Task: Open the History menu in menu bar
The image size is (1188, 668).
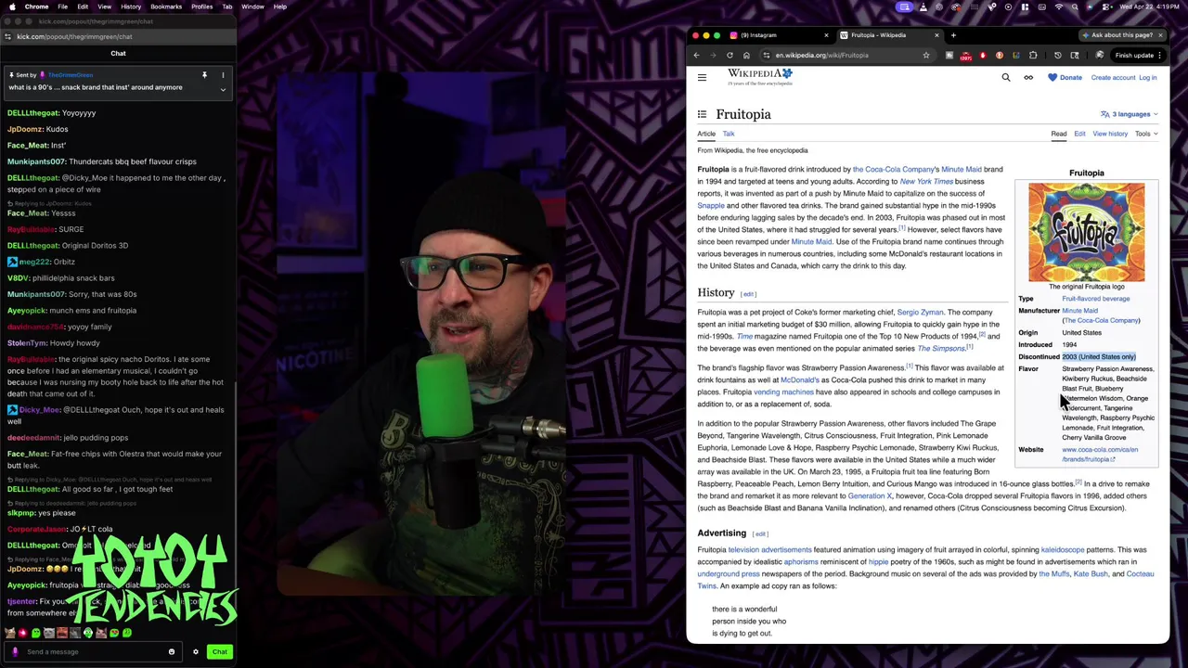Action: coord(131,6)
